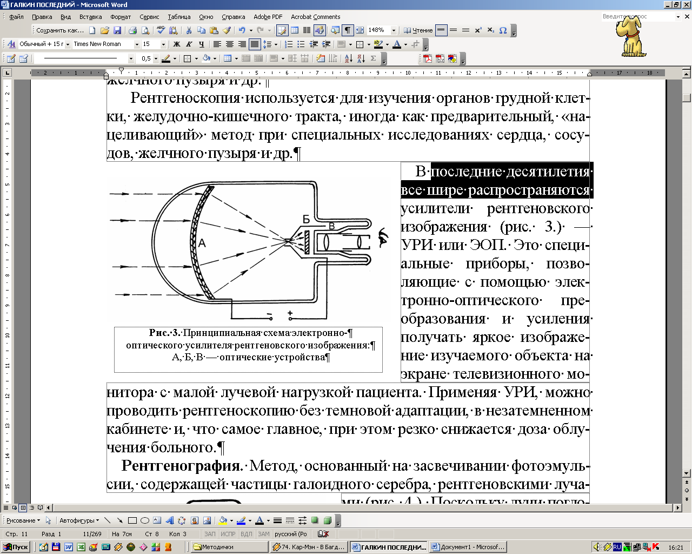Toggle the show paragraph marks ¶ button

click(348, 30)
